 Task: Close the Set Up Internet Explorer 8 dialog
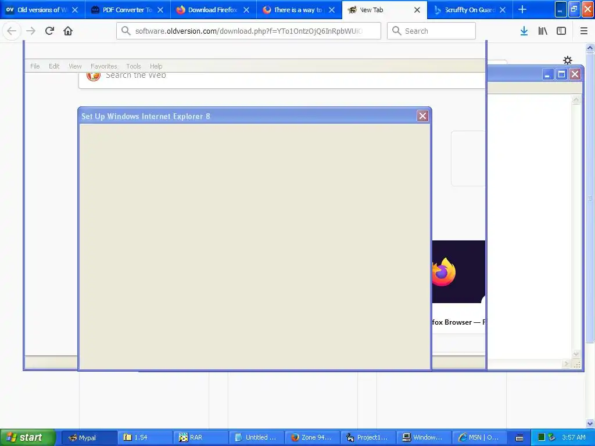click(x=422, y=116)
